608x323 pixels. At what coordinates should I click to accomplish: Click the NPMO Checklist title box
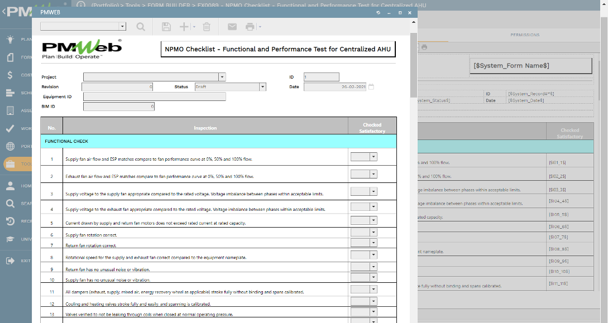click(278, 49)
